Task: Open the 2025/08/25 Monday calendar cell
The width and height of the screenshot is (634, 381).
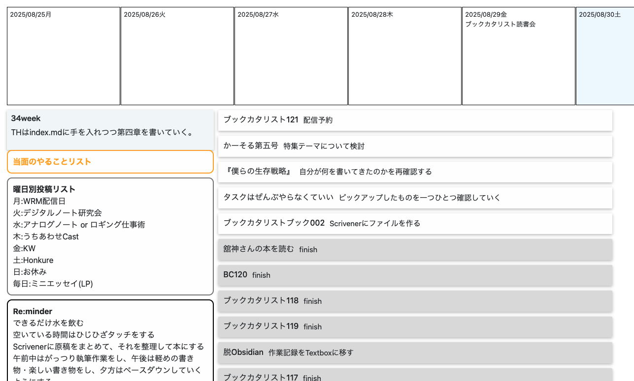Action: (x=63, y=56)
